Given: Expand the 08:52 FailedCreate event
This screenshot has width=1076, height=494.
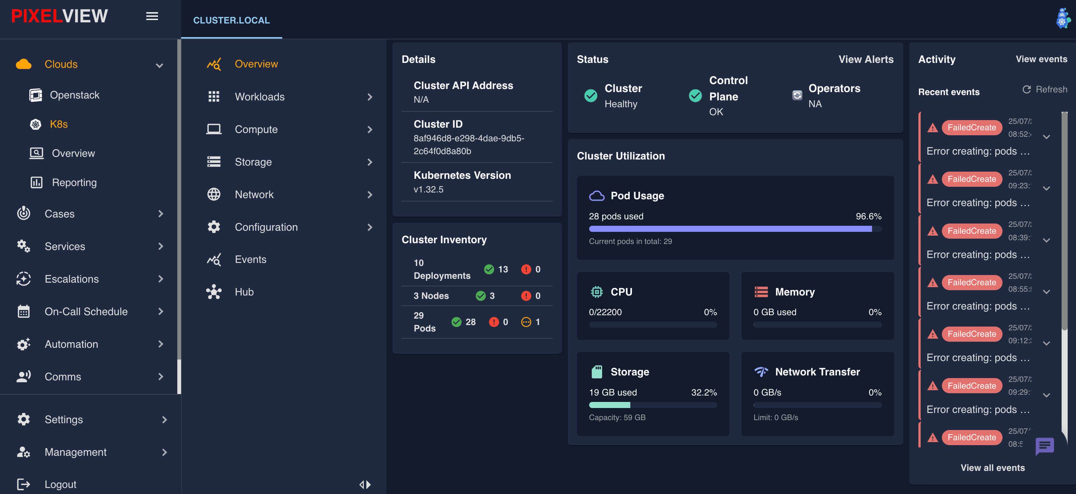Looking at the screenshot, I should pos(1046,136).
